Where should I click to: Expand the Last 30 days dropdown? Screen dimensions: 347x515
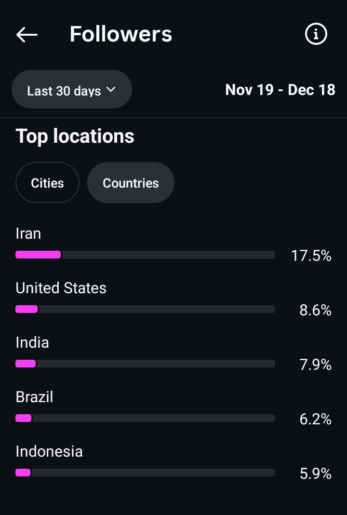(71, 90)
